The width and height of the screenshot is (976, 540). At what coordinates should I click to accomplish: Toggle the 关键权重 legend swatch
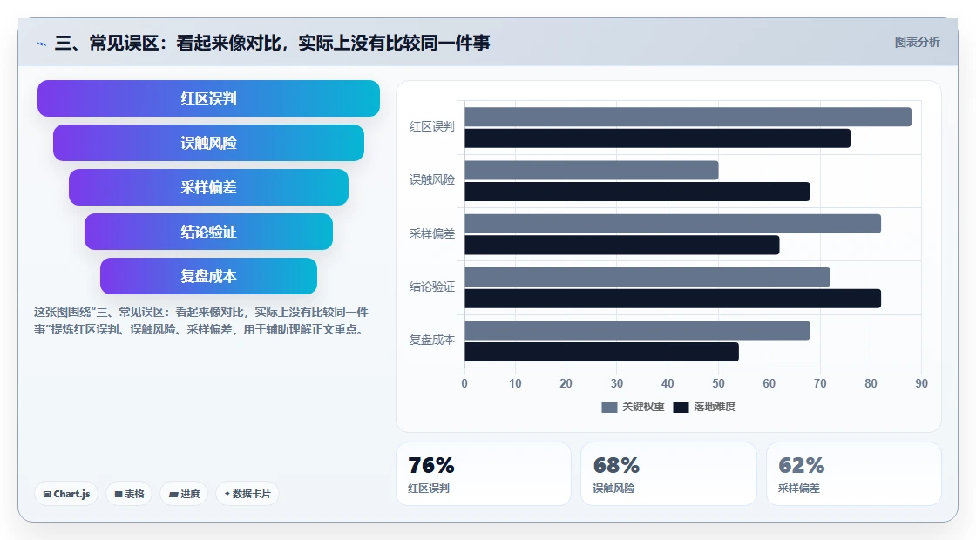(609, 407)
